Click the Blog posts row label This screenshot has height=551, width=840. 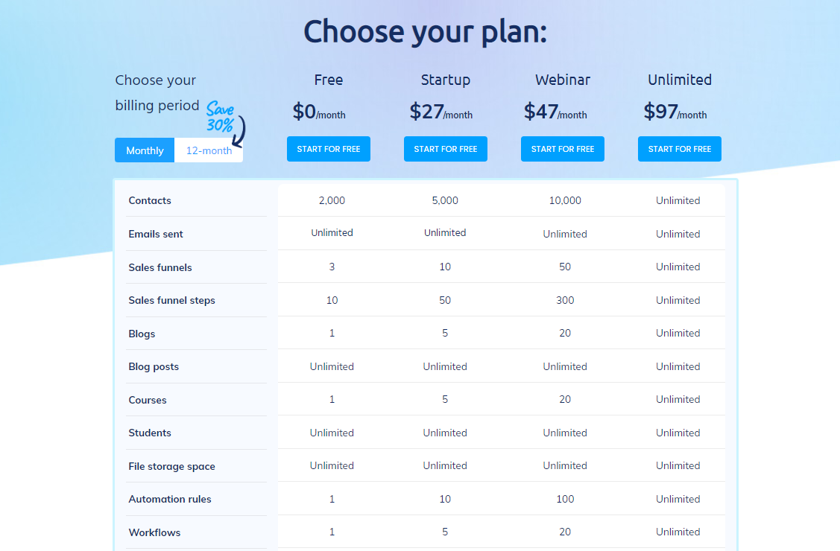pos(155,366)
